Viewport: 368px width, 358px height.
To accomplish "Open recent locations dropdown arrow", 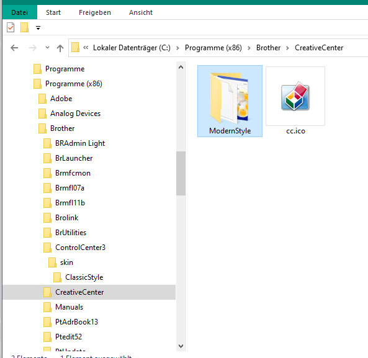I will point(47,47).
